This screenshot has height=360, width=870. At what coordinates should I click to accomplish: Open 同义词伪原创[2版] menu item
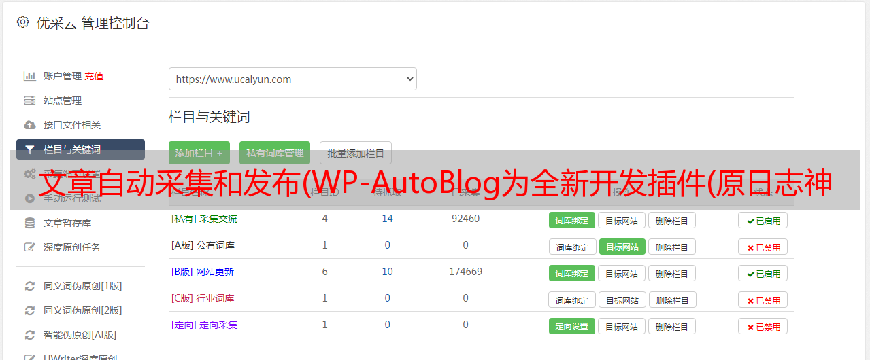tap(83, 310)
